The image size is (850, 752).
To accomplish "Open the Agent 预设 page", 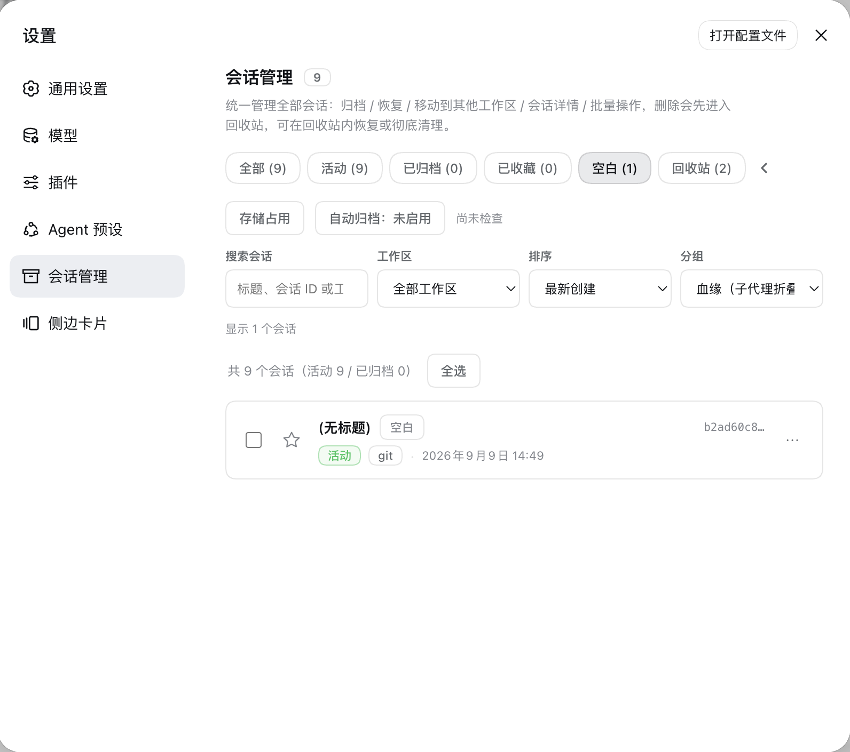I will (x=97, y=229).
